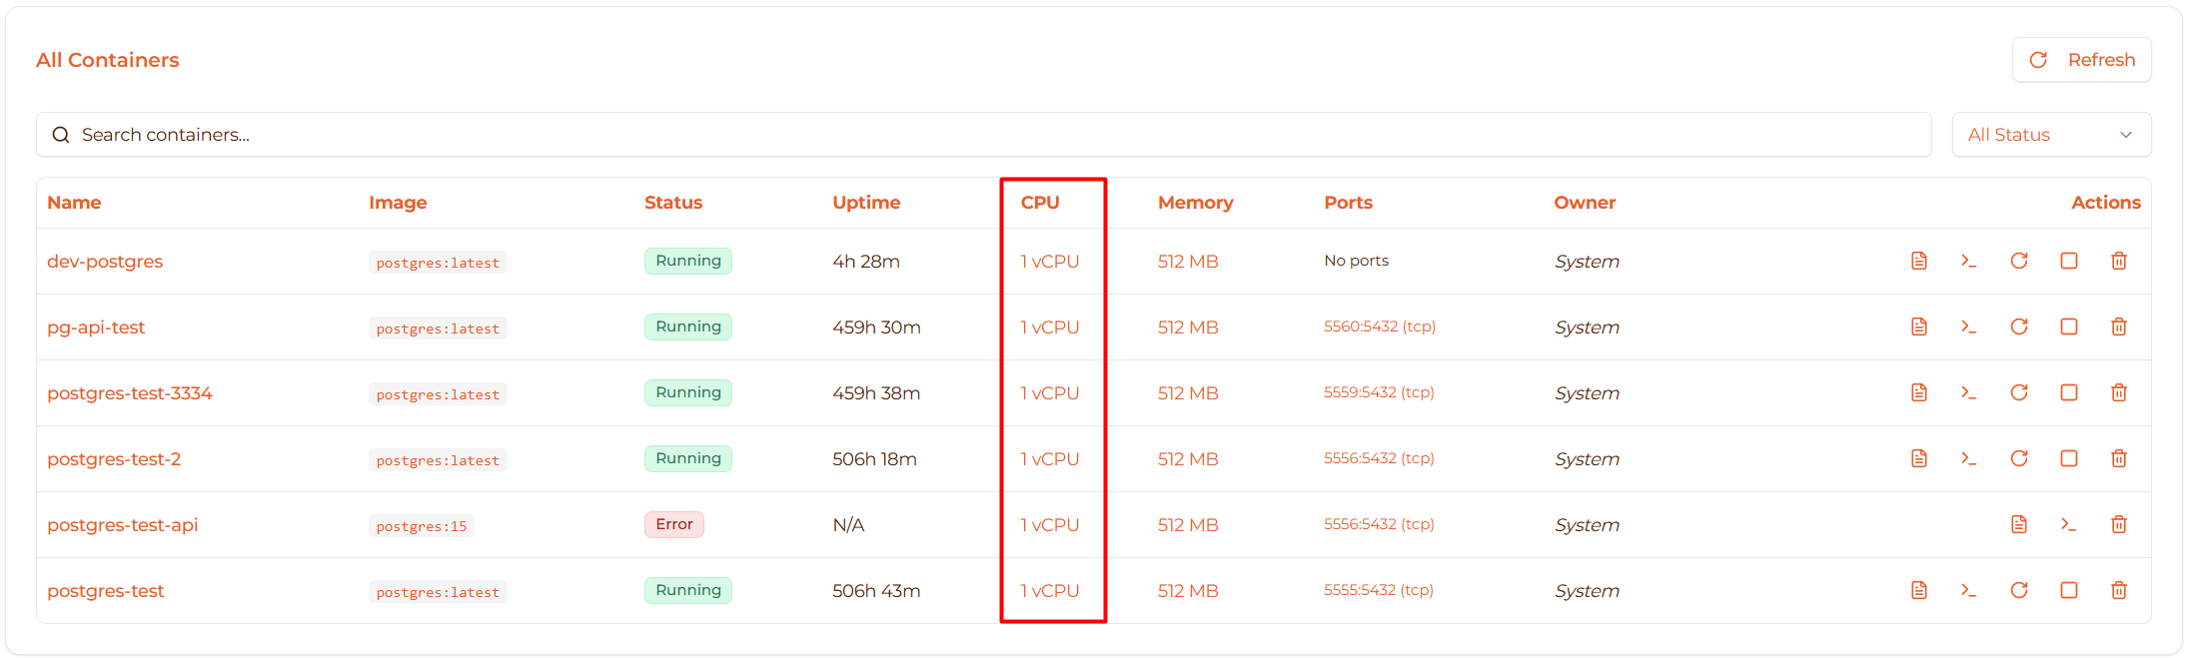Open the pg-api-test container link
The width and height of the screenshot is (2192, 658).
point(96,328)
